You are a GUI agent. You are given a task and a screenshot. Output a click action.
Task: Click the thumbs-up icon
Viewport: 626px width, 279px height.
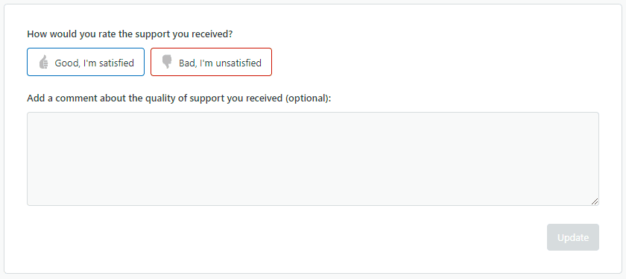point(43,62)
